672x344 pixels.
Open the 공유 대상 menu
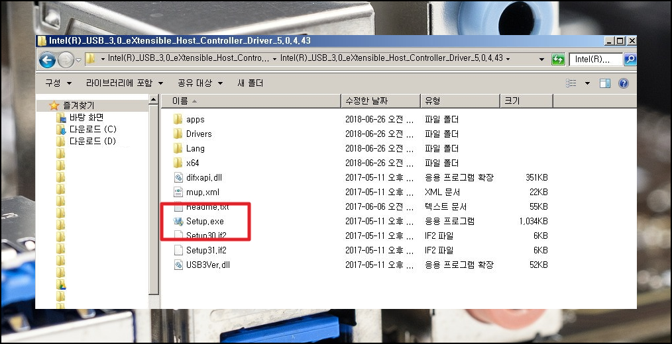[x=200, y=83]
